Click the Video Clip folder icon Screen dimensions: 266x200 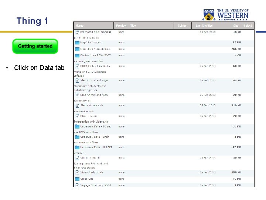point(77,179)
